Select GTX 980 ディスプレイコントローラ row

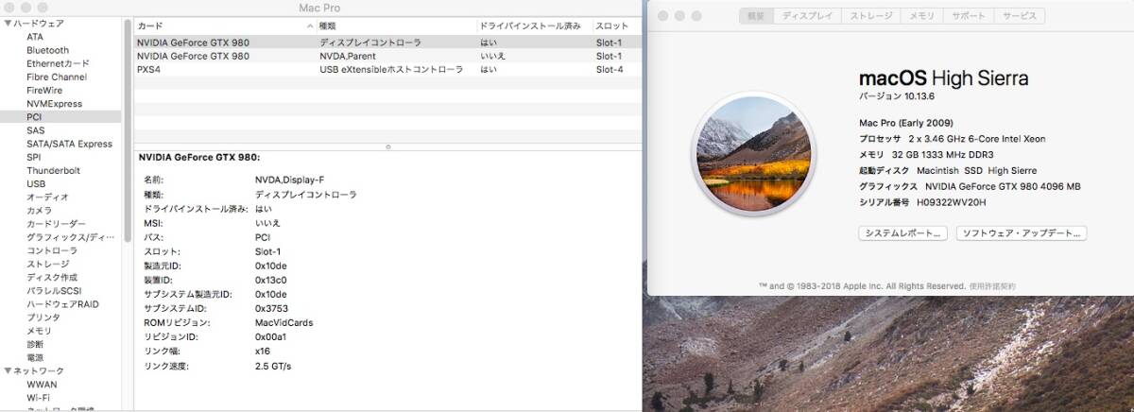click(x=387, y=43)
